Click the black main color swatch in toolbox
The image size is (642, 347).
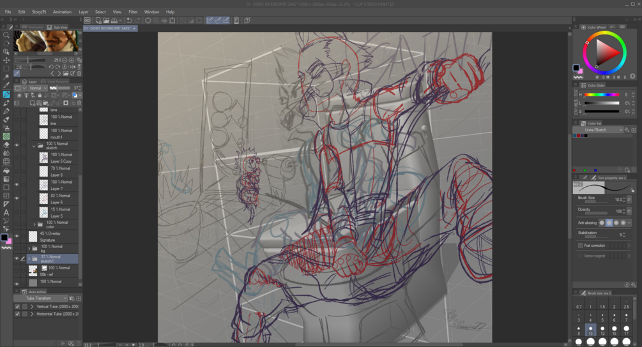pyautogui.click(x=4, y=237)
